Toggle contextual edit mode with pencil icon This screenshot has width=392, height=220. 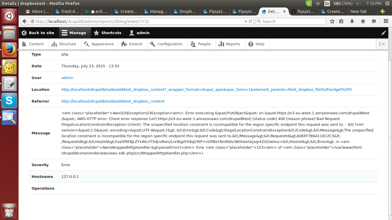tap(384, 33)
